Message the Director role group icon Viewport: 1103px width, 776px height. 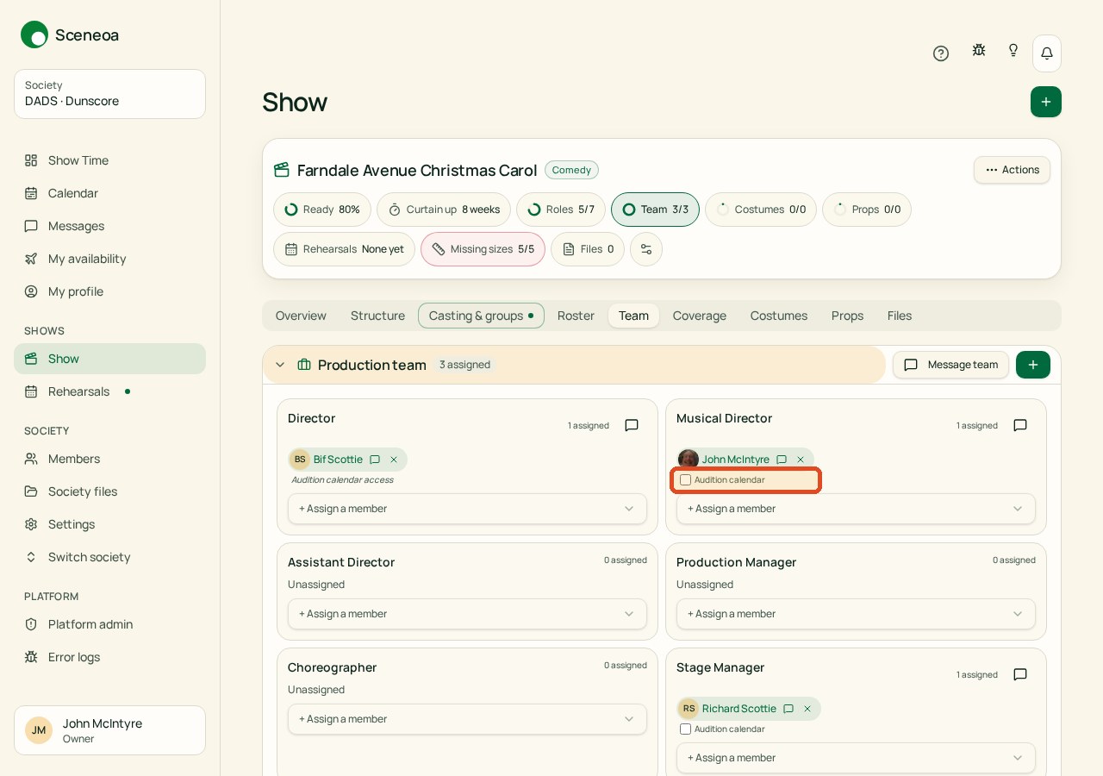click(x=632, y=425)
